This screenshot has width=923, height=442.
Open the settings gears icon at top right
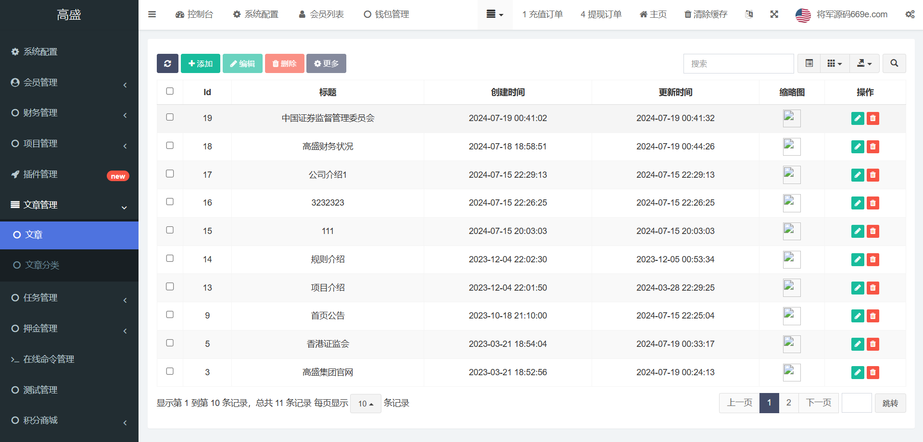coord(910,14)
